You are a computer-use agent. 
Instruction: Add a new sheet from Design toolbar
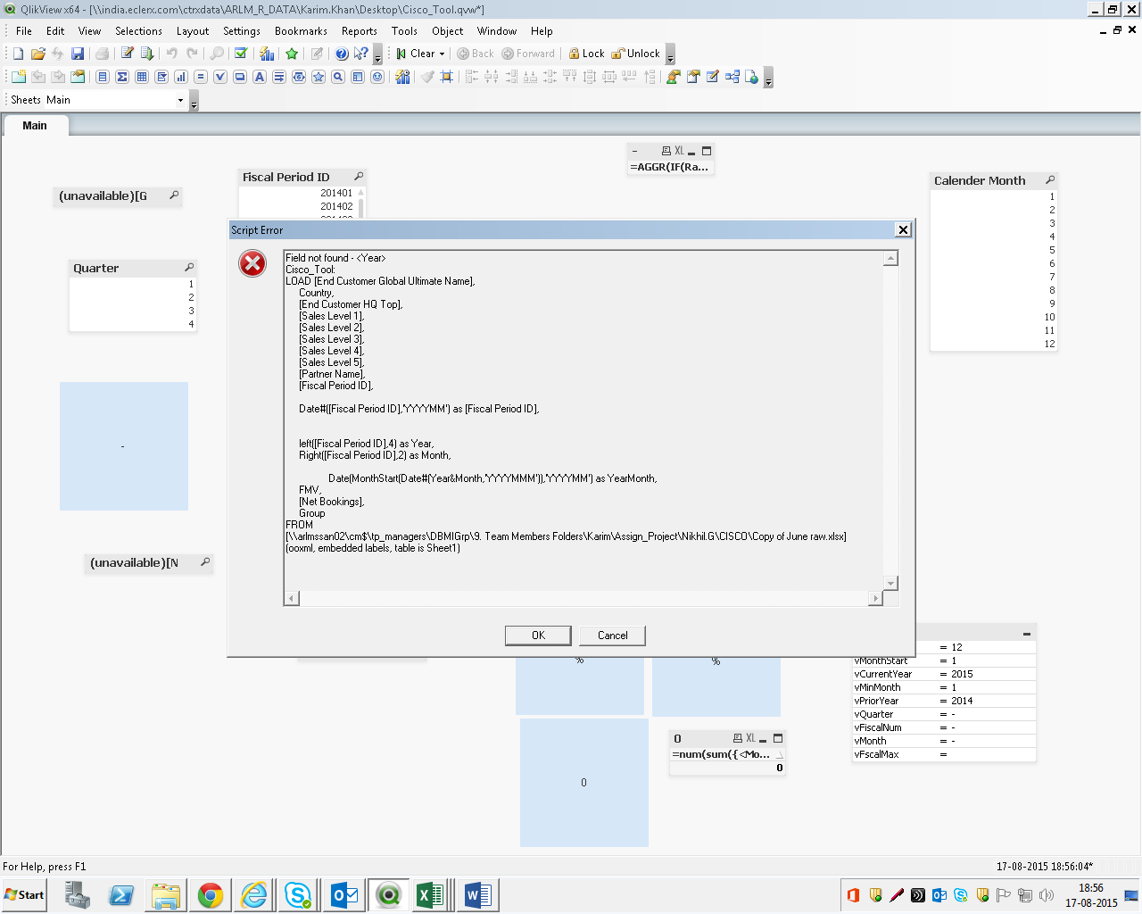(18, 77)
